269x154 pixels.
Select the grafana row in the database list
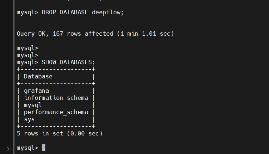[x=36, y=91]
